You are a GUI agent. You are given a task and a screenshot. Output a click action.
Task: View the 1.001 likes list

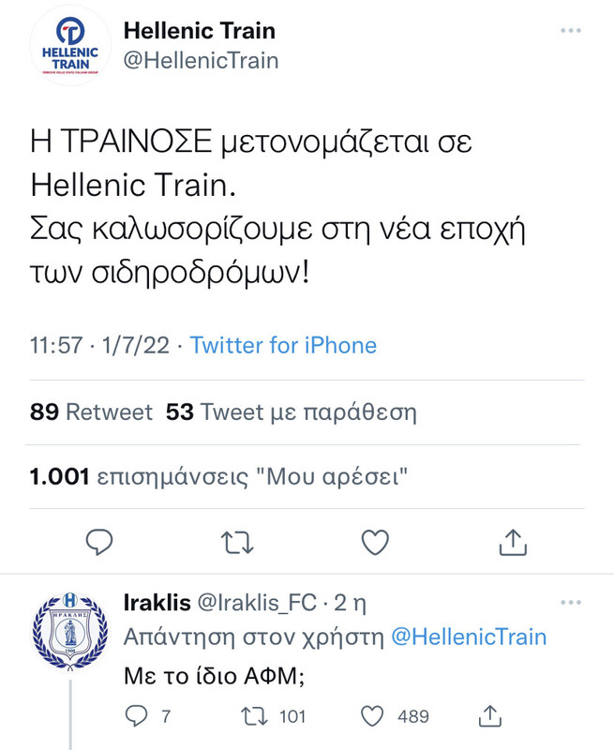[220, 476]
